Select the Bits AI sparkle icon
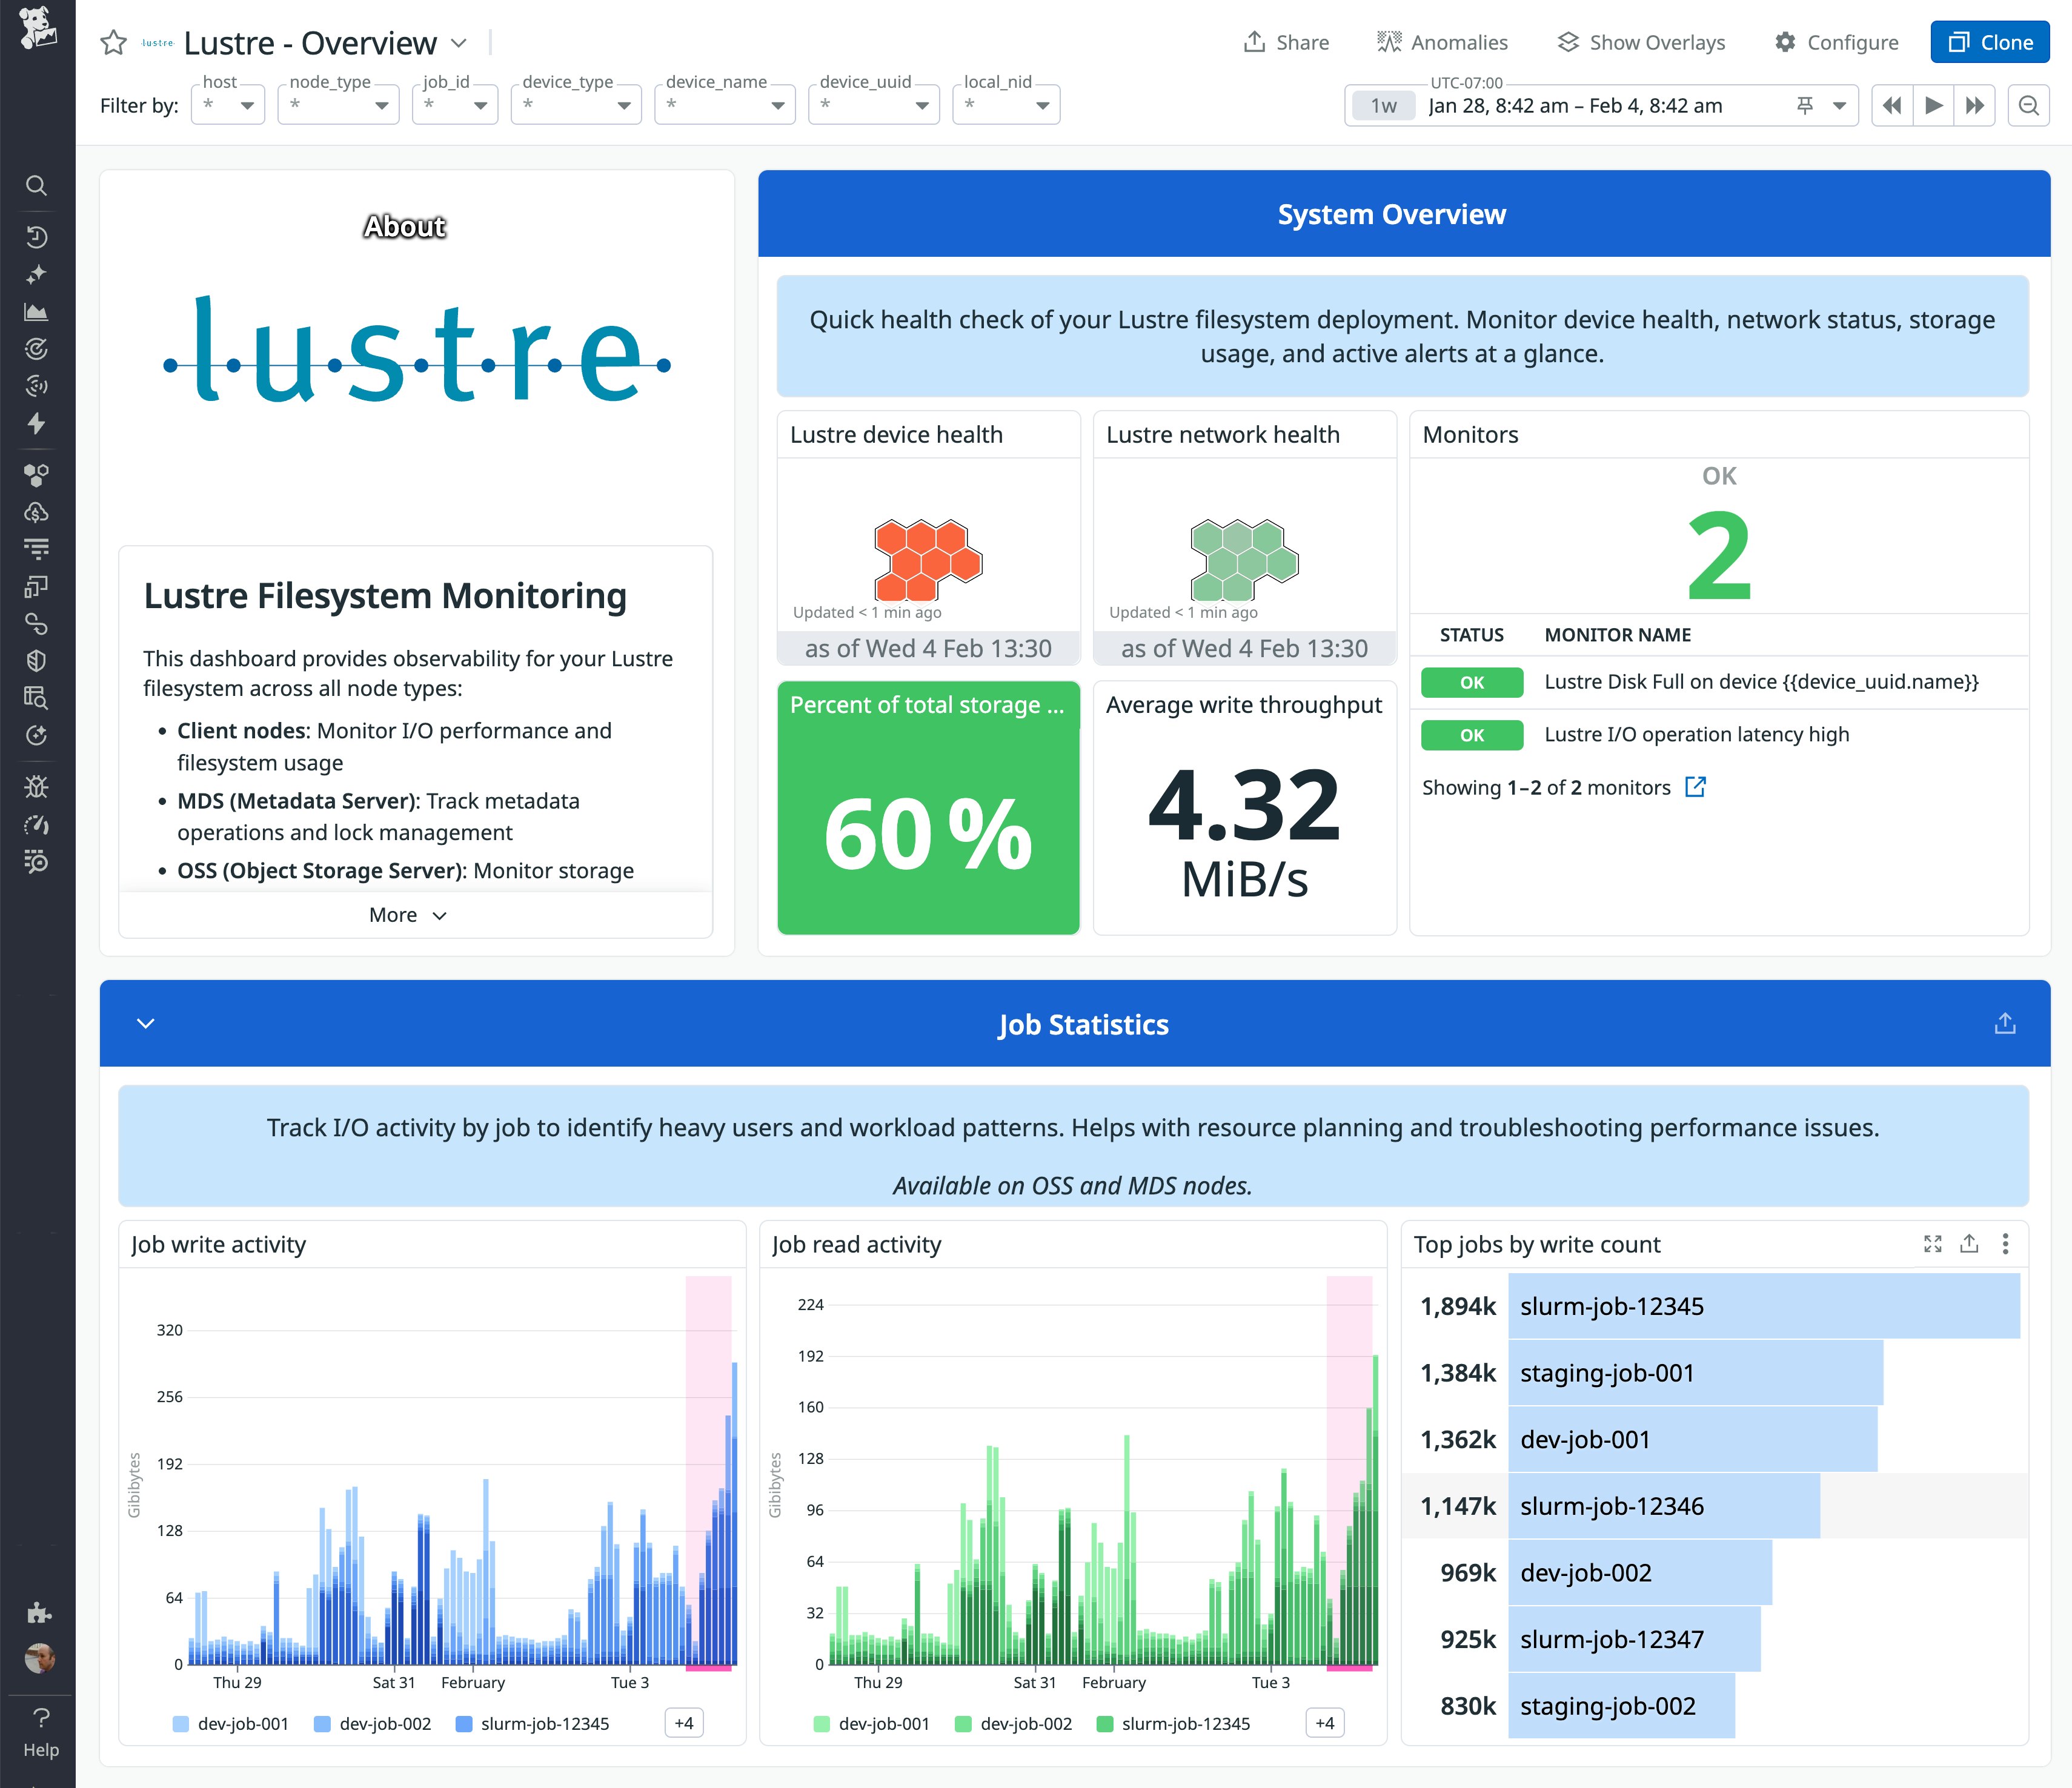Viewport: 2072px width, 1788px height. point(37,273)
